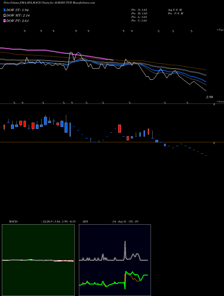Click the white DOW MT legend swatch
Screen dimensions: 224x296
(4, 16)
